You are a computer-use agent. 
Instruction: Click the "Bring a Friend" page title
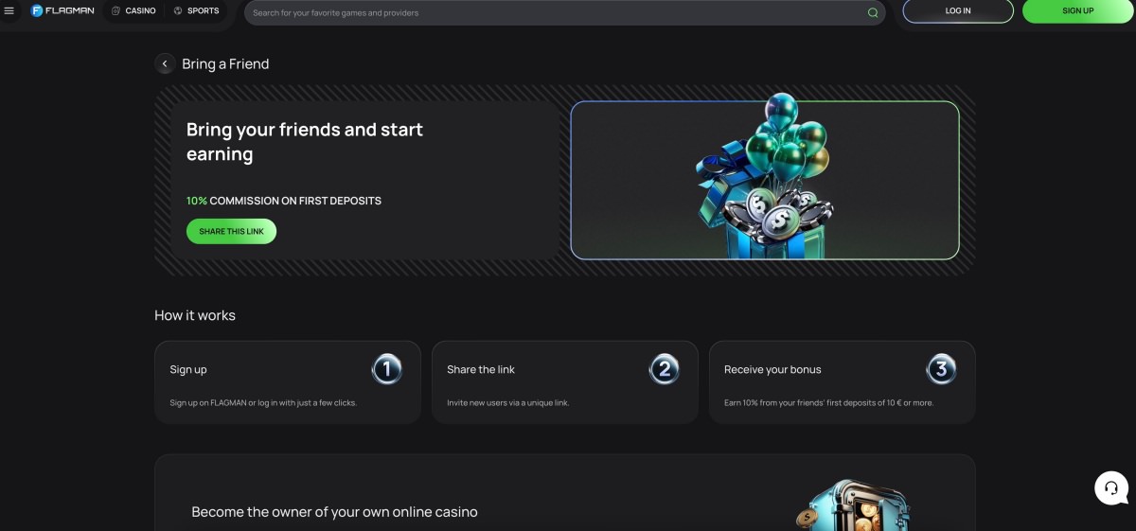click(225, 63)
